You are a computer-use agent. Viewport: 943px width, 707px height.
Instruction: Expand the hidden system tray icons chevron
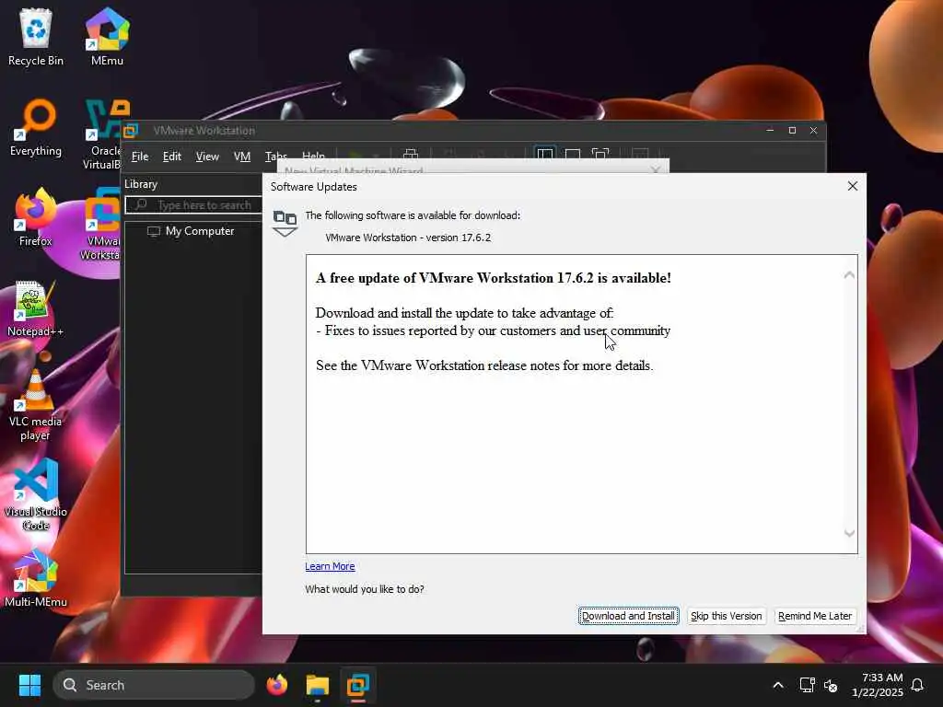pyautogui.click(x=777, y=685)
